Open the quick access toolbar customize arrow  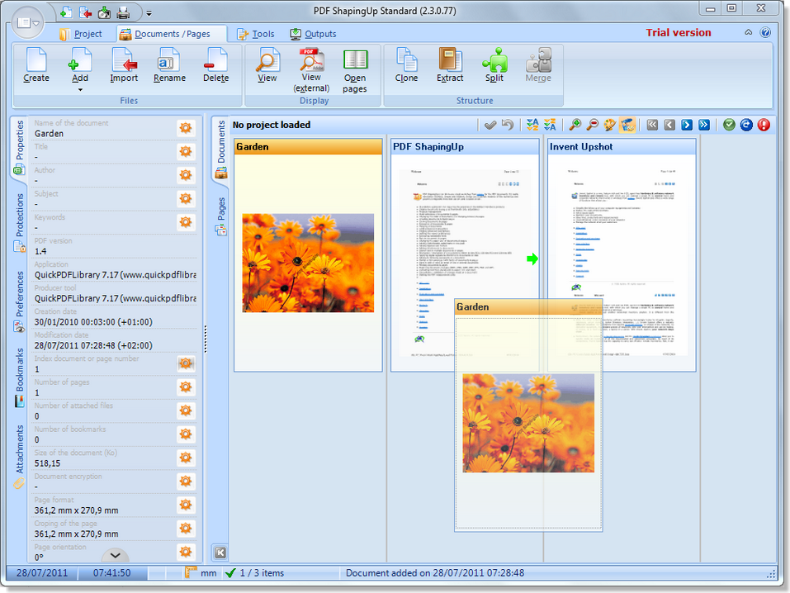coord(149,13)
